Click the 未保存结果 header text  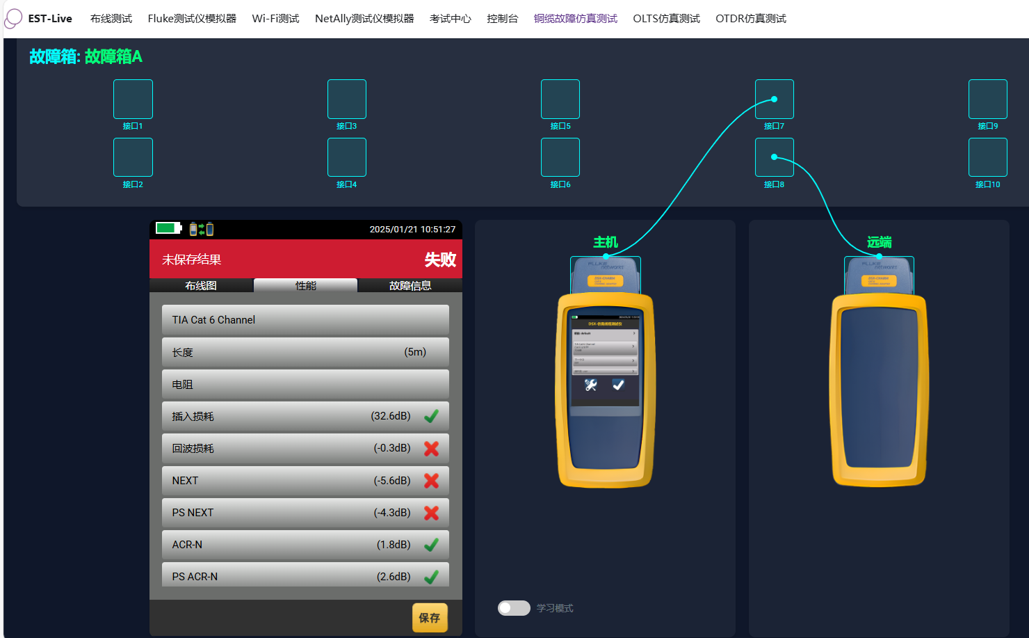click(x=192, y=260)
